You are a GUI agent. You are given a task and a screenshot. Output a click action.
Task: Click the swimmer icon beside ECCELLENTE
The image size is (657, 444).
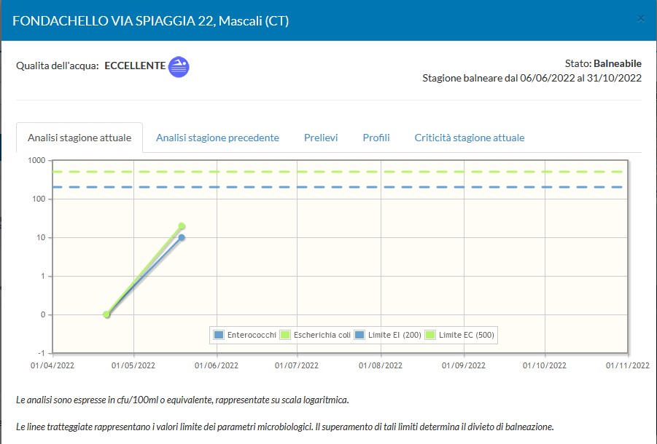point(179,66)
